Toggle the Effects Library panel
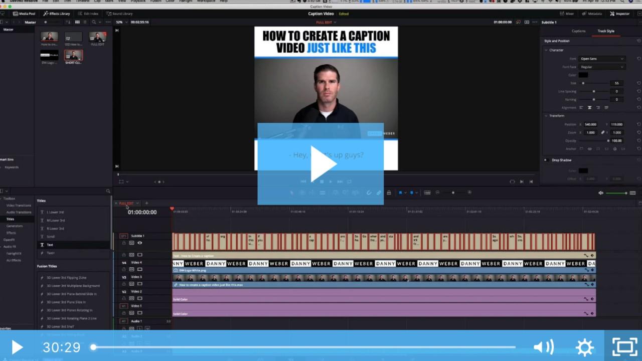 (57, 14)
